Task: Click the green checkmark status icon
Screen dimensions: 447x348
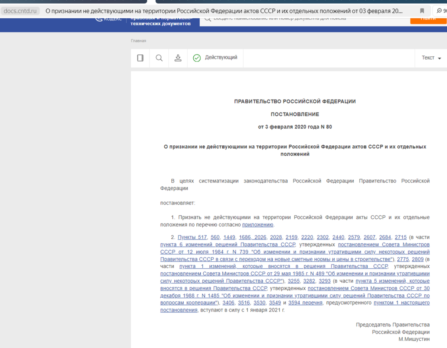Action: 197,58
